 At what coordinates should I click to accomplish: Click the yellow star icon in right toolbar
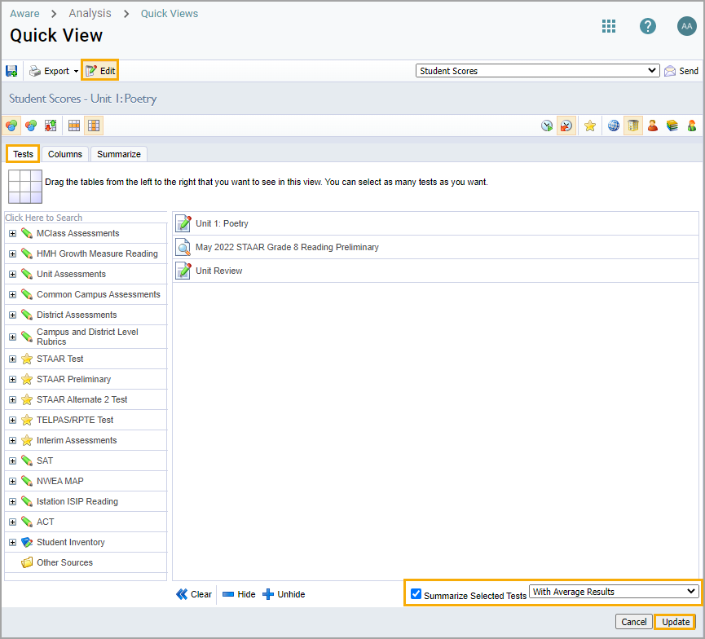590,126
